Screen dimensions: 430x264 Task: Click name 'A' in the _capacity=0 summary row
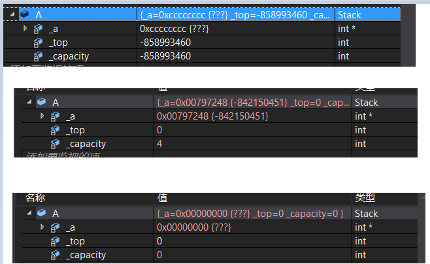coord(56,214)
